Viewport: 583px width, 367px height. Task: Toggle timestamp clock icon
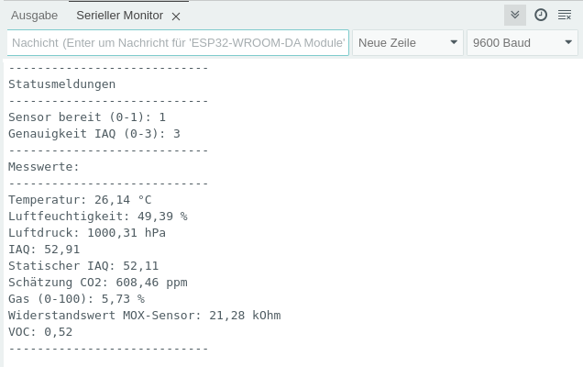click(x=541, y=15)
